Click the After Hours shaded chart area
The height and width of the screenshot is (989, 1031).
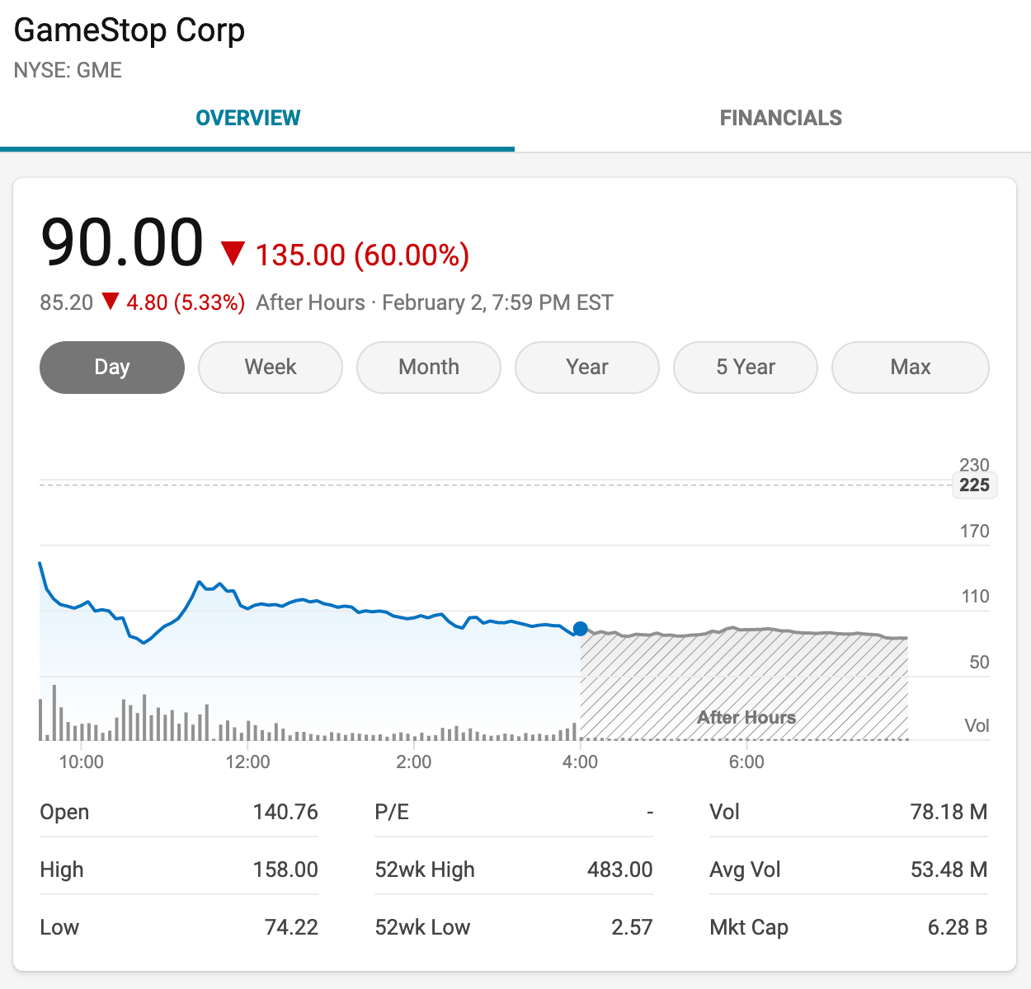[x=744, y=684]
